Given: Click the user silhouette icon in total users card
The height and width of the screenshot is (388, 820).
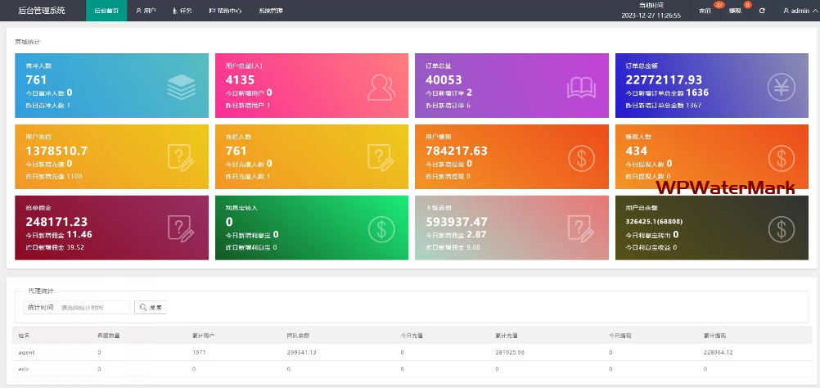Looking at the screenshot, I should tap(380, 86).
